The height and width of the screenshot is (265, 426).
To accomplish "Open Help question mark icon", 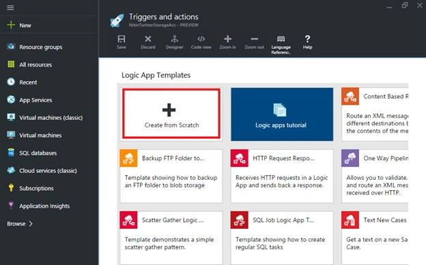I will click(307, 39).
